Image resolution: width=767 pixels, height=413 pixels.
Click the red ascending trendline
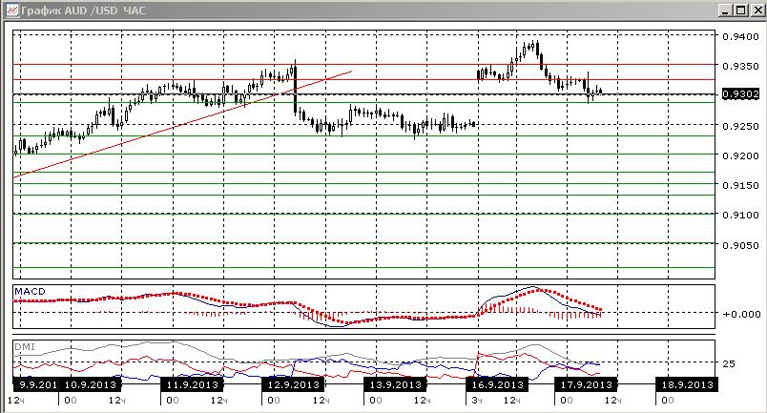click(181, 125)
